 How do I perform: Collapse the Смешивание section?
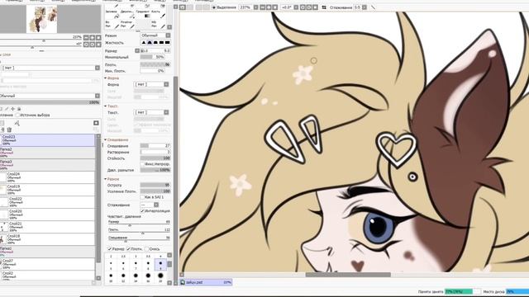[x=106, y=139]
